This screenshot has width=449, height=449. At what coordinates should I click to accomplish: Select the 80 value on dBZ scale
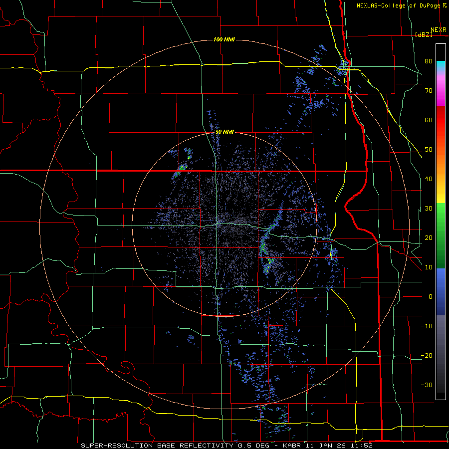pos(429,61)
